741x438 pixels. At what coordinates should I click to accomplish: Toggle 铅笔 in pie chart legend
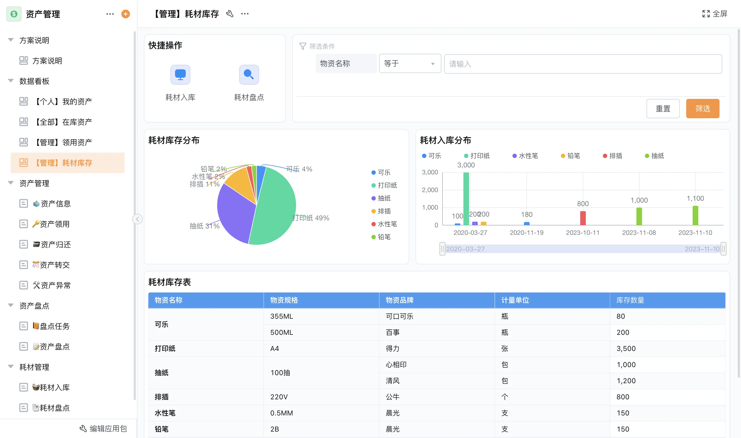point(381,237)
